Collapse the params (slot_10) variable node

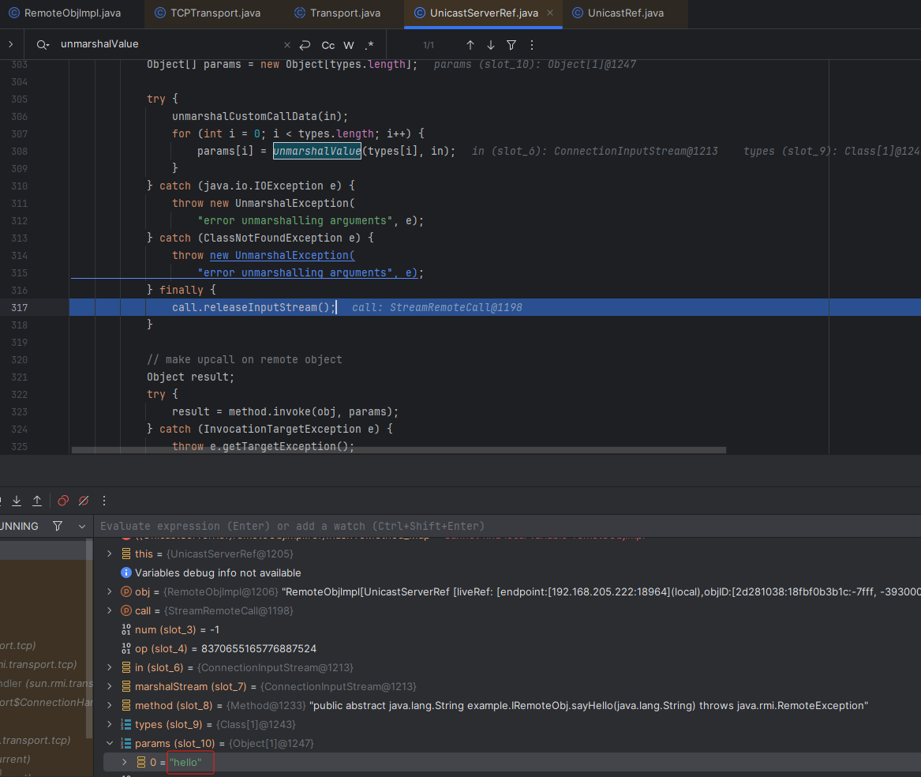pos(110,743)
